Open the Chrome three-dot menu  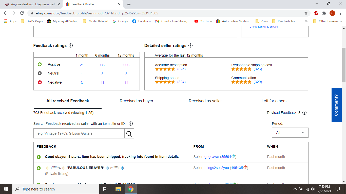click(x=340, y=13)
